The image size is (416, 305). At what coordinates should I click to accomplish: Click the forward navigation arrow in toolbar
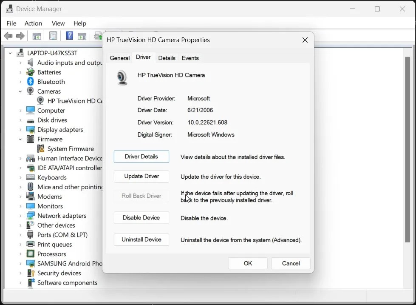pos(20,36)
